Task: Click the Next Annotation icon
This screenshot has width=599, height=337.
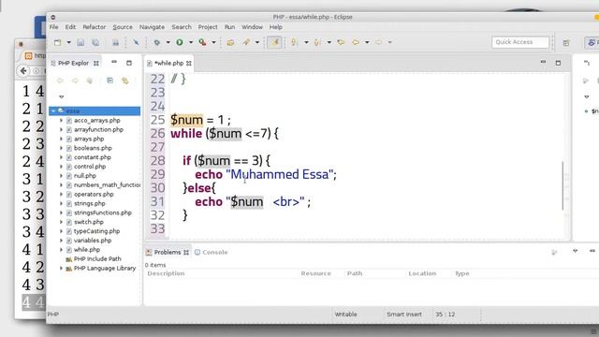Action: 294,42
